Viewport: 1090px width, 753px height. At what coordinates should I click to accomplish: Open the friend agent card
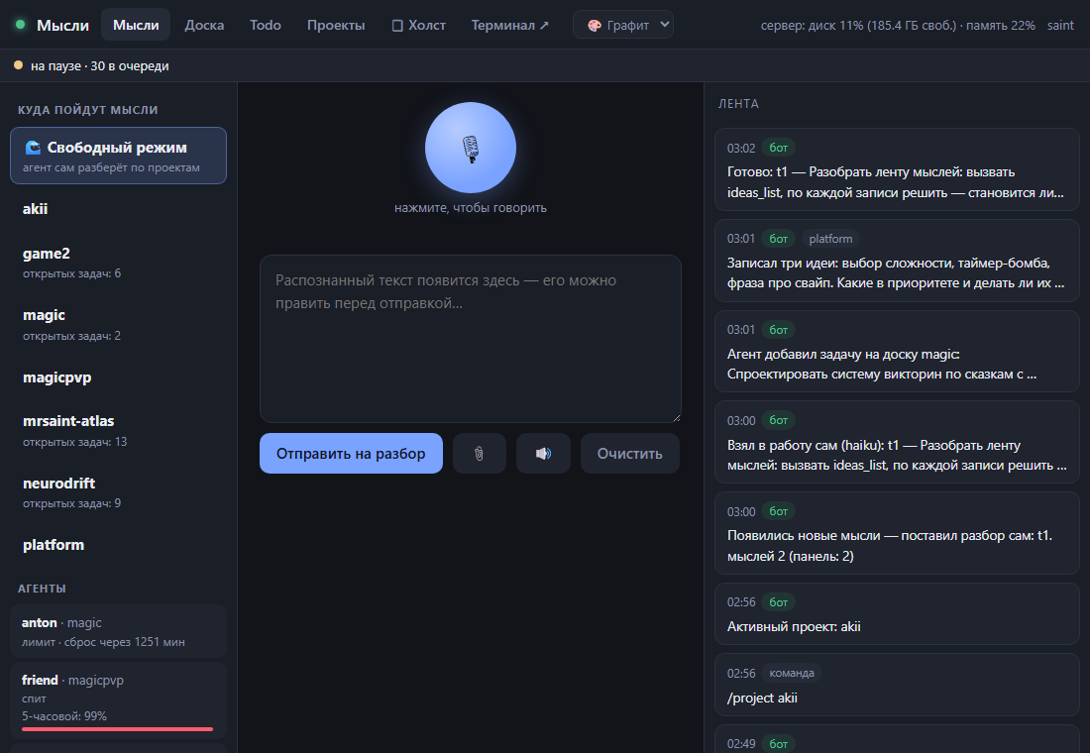point(118,700)
